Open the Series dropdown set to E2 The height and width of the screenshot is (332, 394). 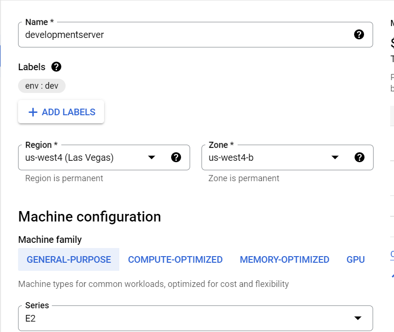(x=190, y=318)
